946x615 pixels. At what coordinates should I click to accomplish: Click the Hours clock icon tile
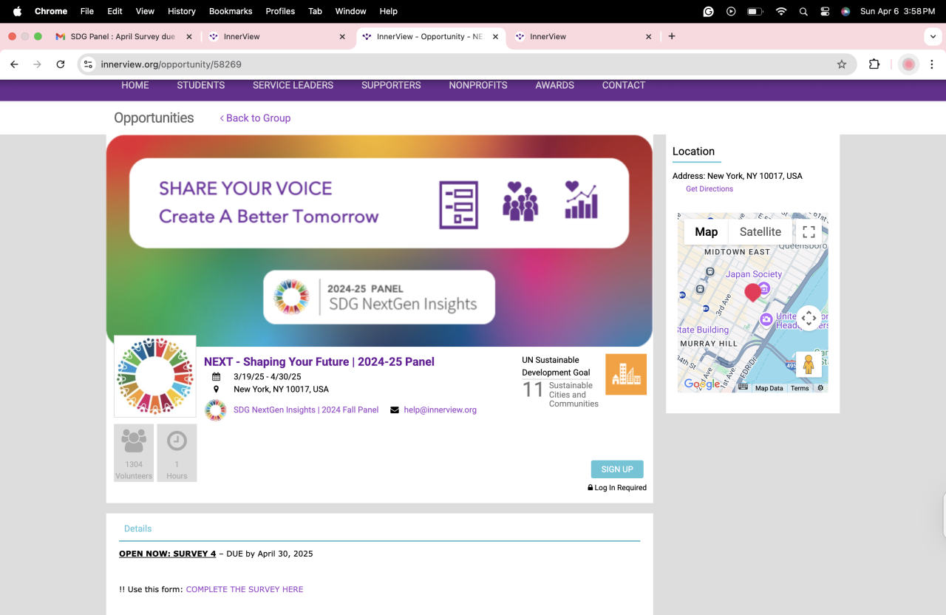(x=177, y=452)
